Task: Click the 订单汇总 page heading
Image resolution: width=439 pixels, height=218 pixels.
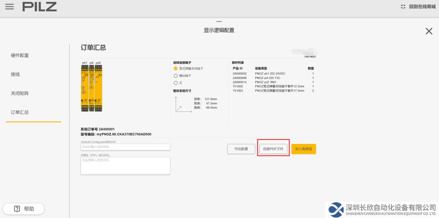Action: tap(93, 47)
